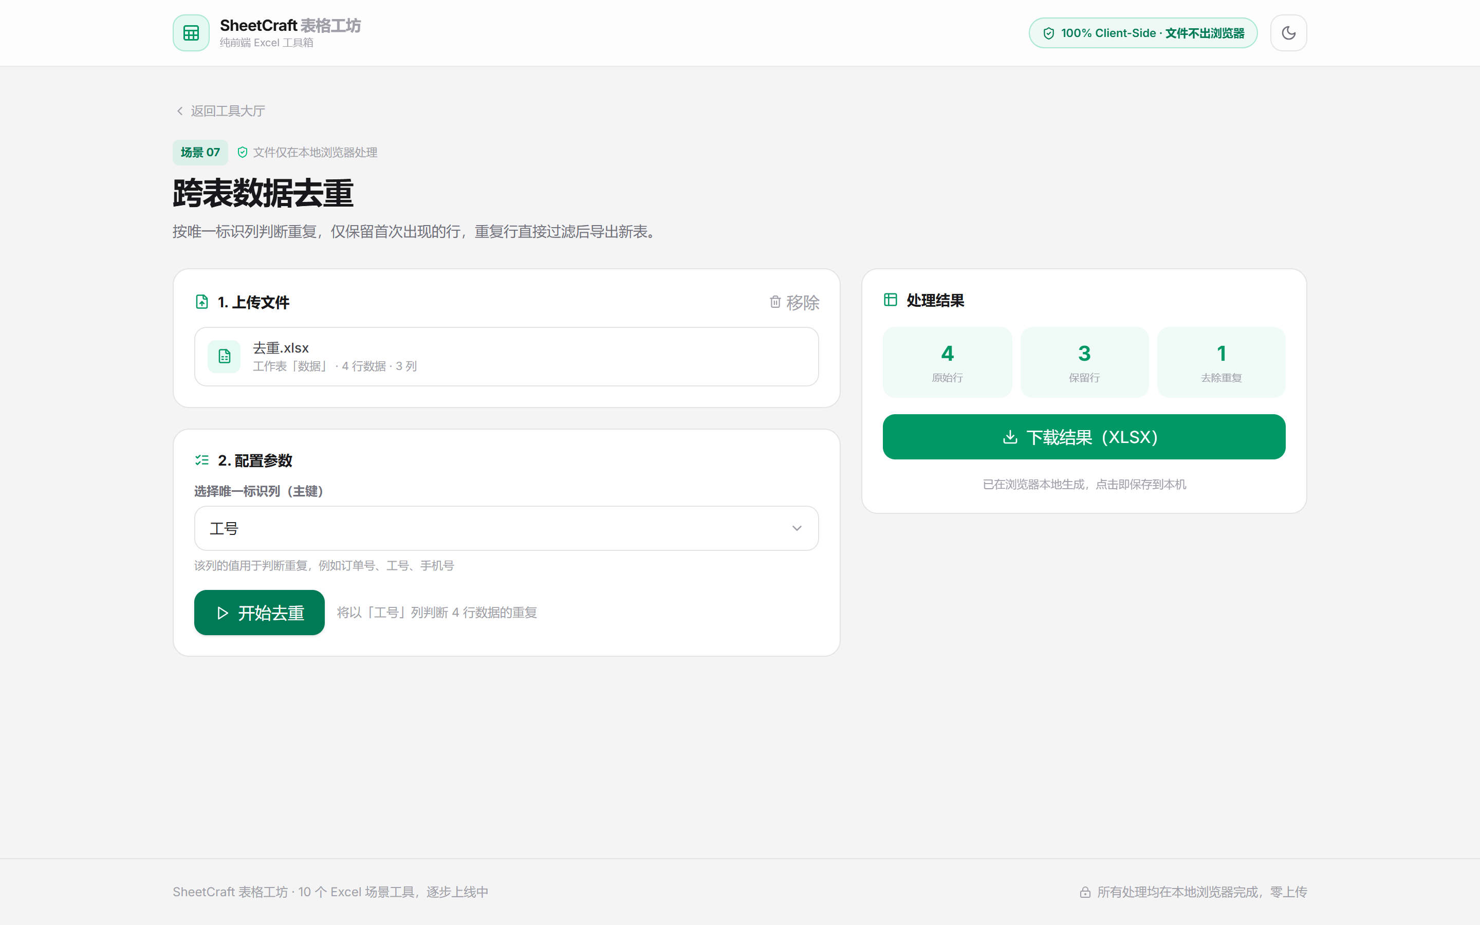
Task: Click the 纯前端 Excel 工具箱 subtitle
Action: pyautogui.click(x=267, y=43)
